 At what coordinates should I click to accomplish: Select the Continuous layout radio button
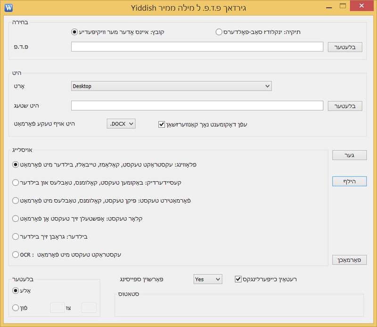tap(16, 182)
